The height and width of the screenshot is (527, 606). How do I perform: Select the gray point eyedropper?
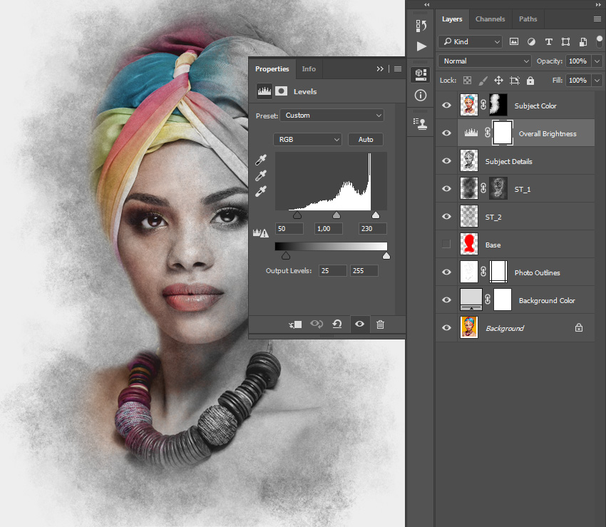[261, 175]
